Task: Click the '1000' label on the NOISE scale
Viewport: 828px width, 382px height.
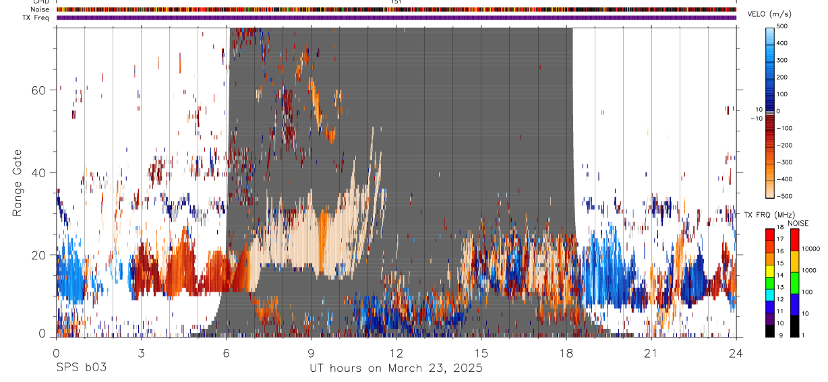Action: pos(810,271)
